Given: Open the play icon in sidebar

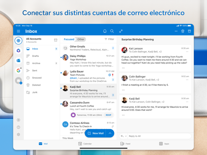Looking at the screenshot, I should 18,120.
